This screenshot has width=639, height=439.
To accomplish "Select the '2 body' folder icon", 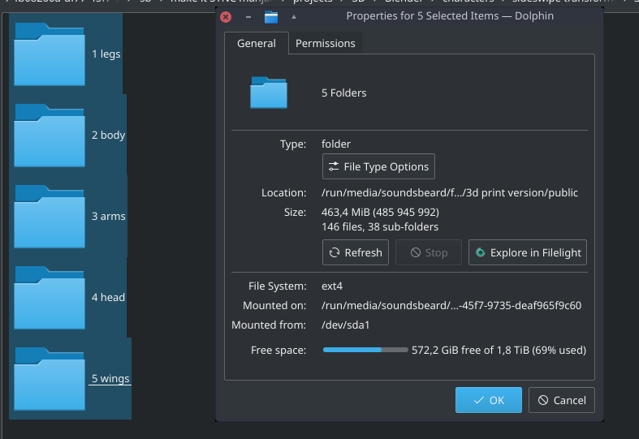I will tap(50, 136).
